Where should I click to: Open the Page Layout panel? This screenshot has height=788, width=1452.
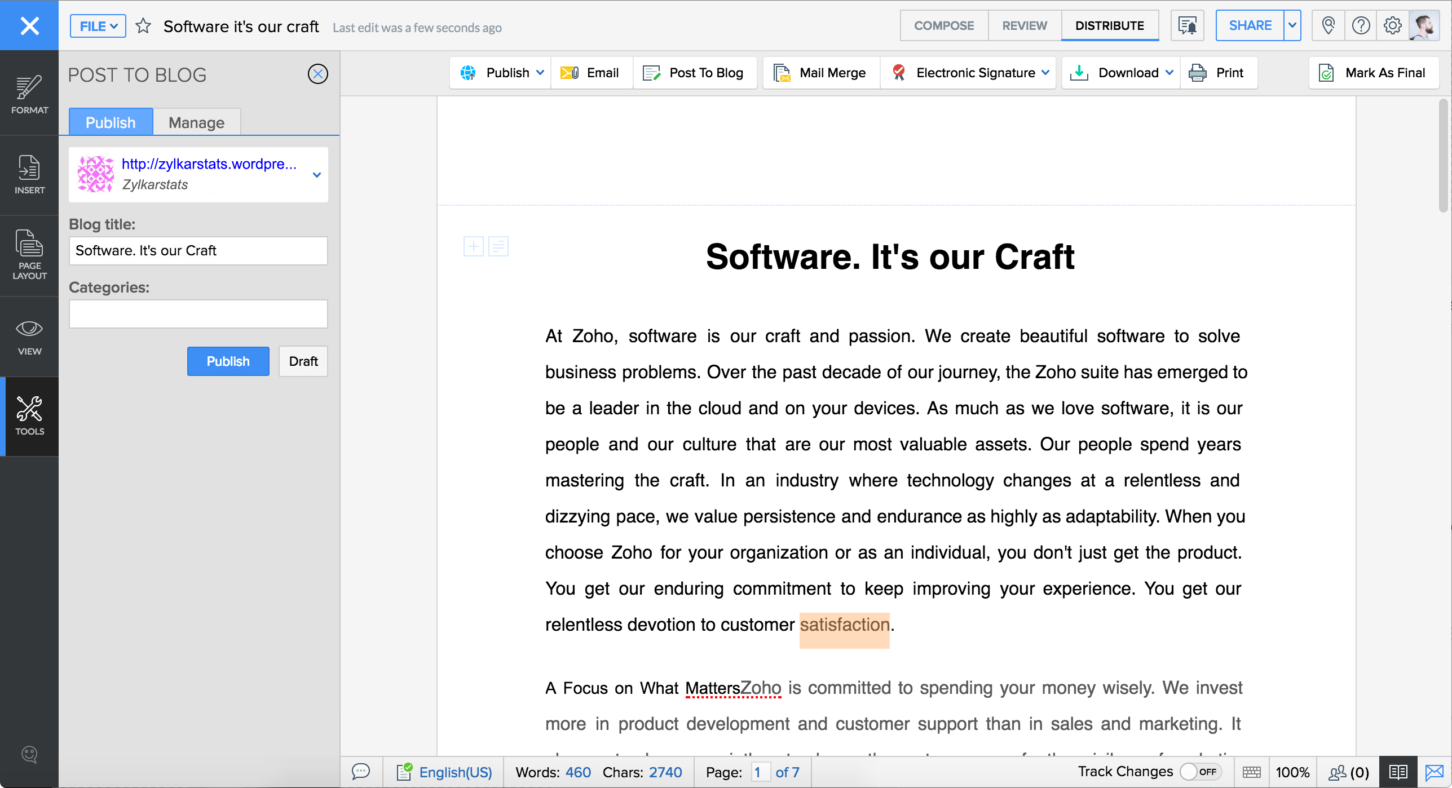coord(29,255)
